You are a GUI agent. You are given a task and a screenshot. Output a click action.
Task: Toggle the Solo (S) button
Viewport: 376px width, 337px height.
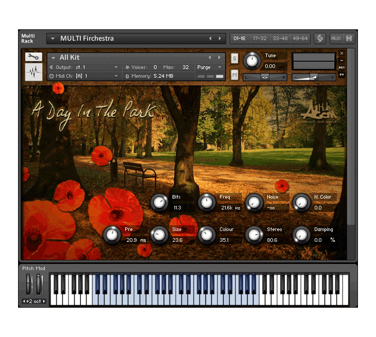click(x=234, y=58)
